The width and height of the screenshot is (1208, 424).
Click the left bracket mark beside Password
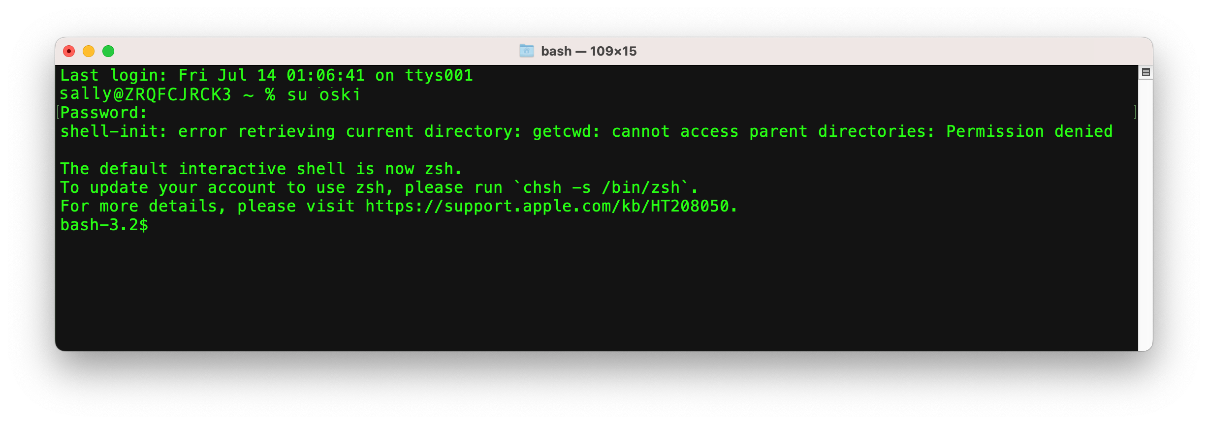(58, 113)
